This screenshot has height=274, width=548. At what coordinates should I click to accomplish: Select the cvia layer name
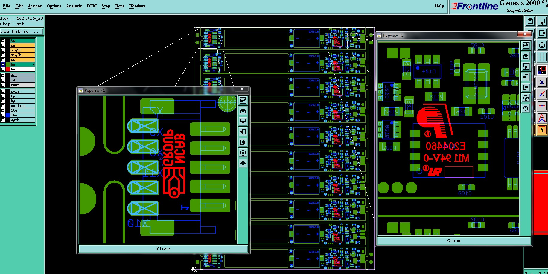pyautogui.click(x=23, y=91)
